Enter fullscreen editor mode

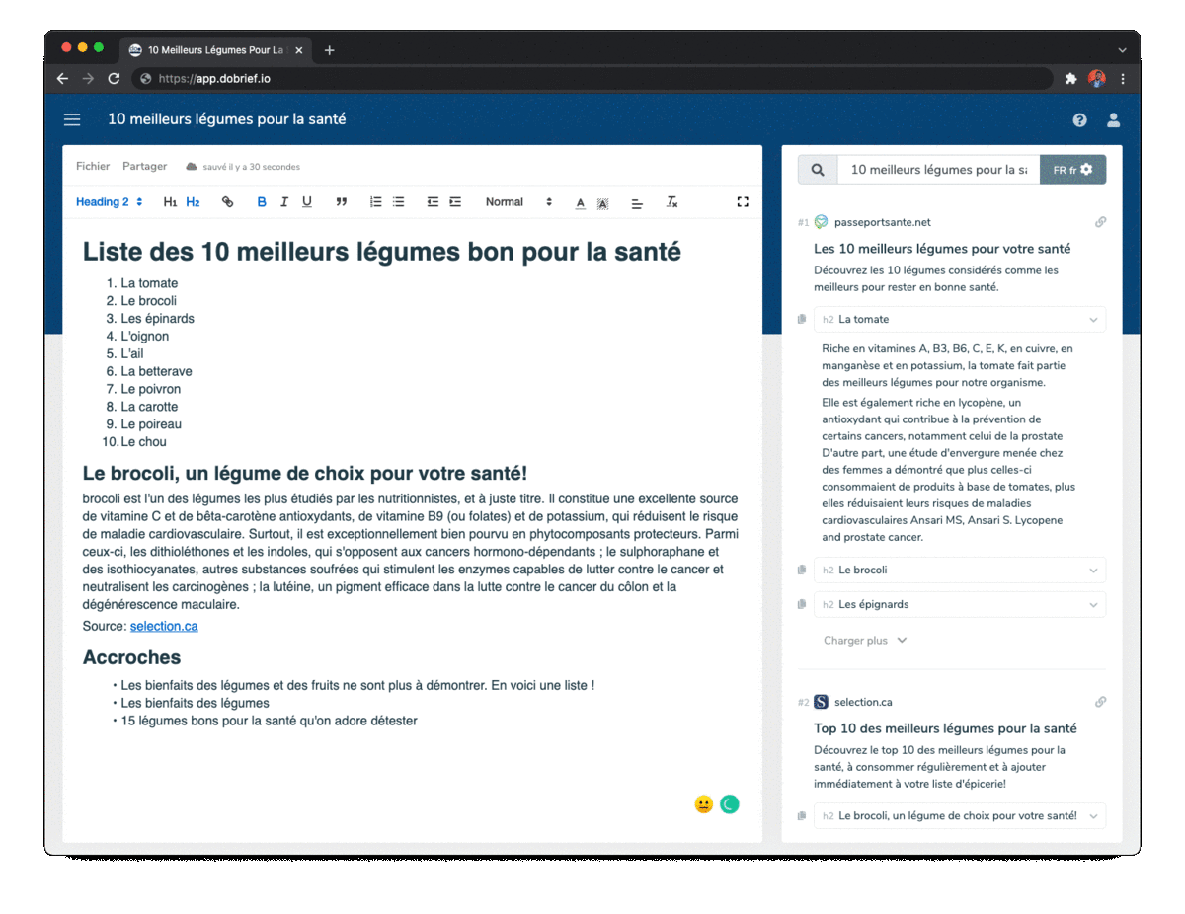coord(743,202)
